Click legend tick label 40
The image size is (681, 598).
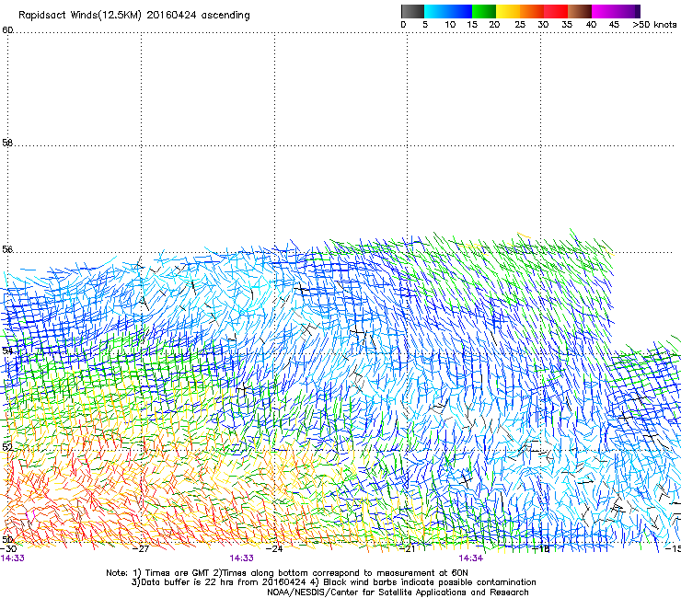pyautogui.click(x=591, y=25)
